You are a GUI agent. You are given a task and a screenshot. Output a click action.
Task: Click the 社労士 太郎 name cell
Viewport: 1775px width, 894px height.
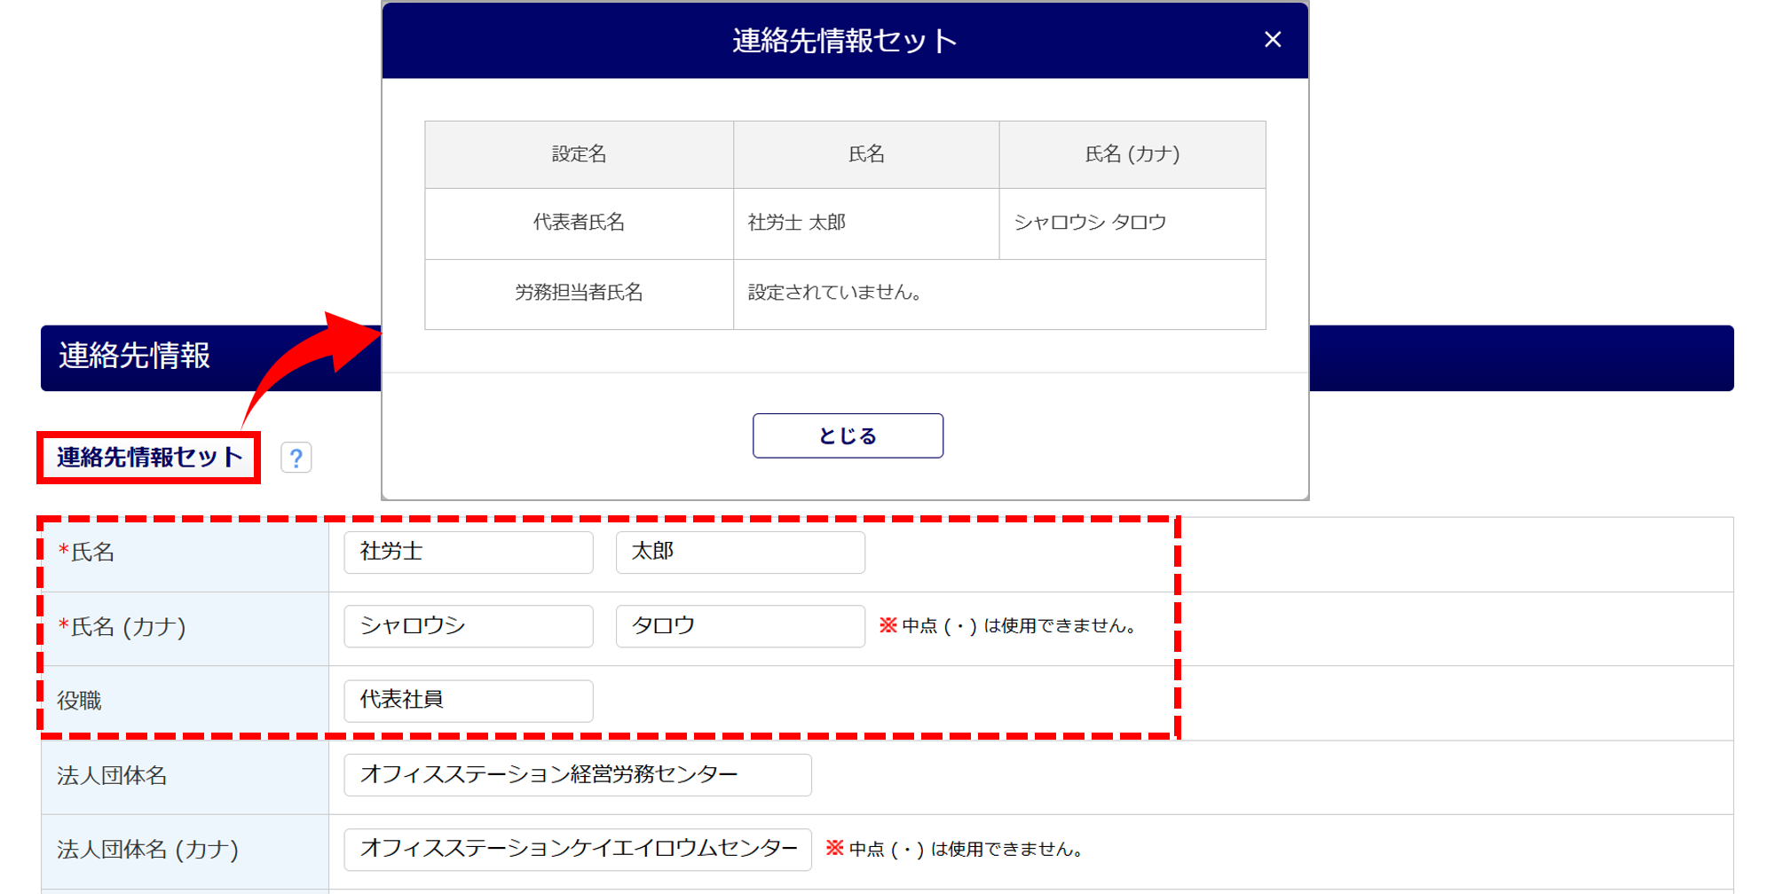866,223
